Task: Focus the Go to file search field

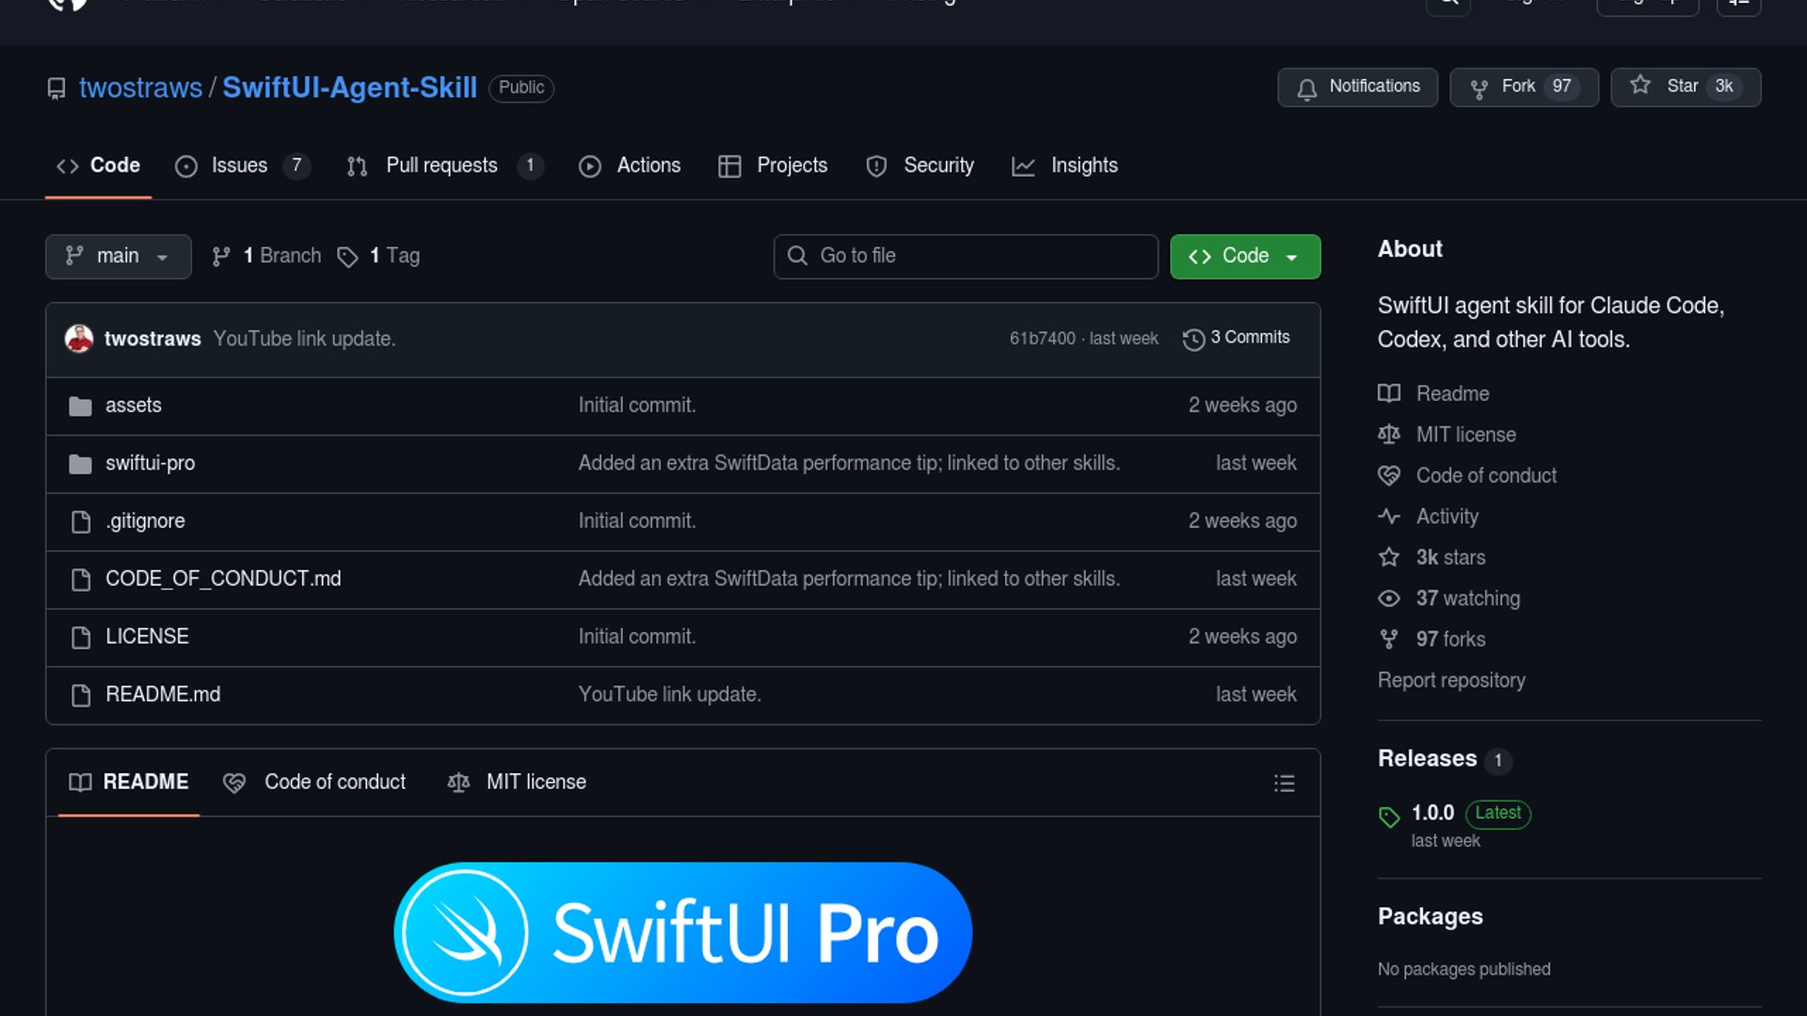Action: tap(966, 256)
